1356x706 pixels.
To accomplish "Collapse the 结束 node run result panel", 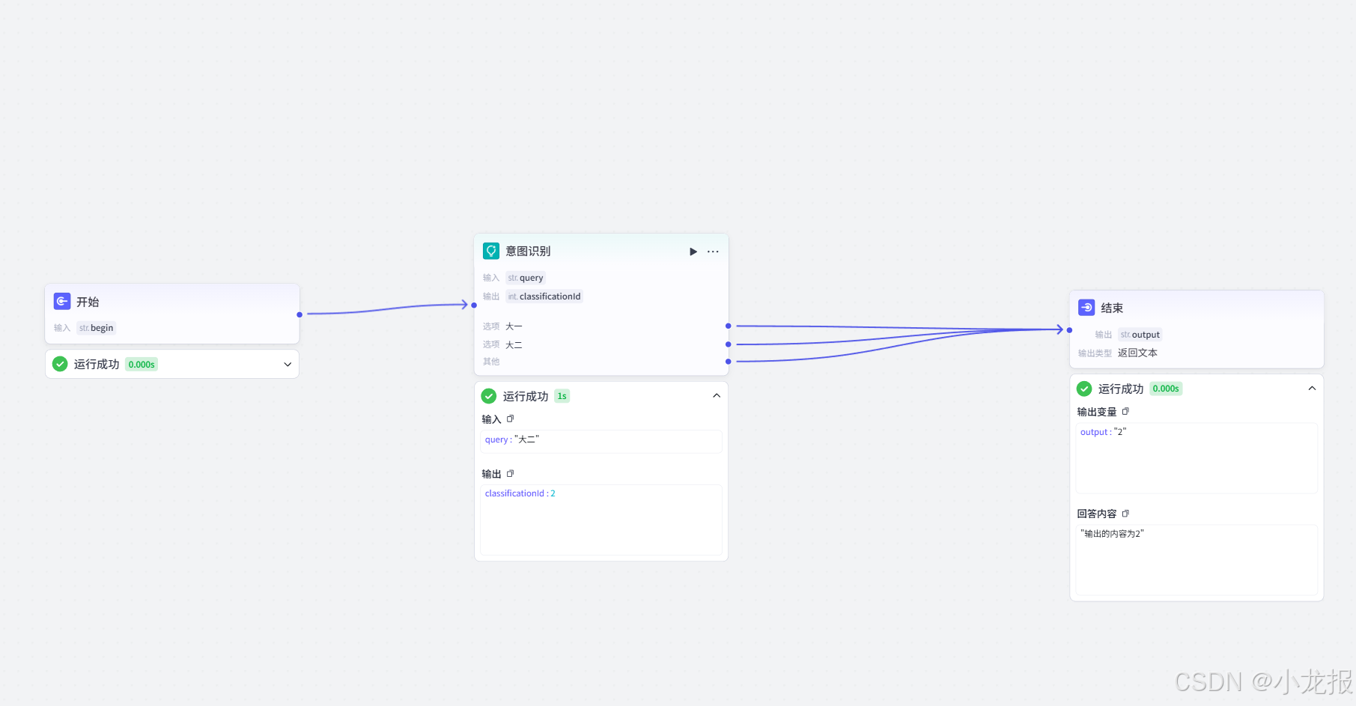I will click(x=1312, y=389).
